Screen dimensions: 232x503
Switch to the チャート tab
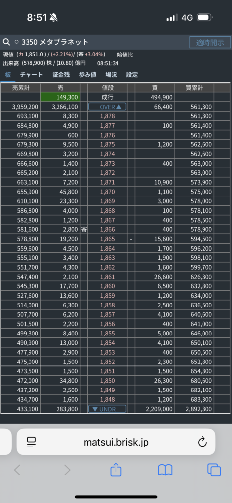[x=31, y=75]
